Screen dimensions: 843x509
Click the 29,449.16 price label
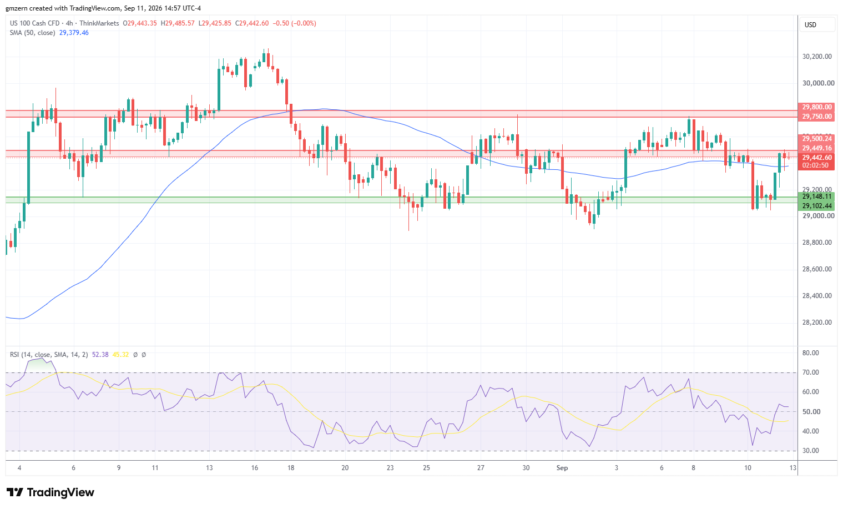point(817,148)
